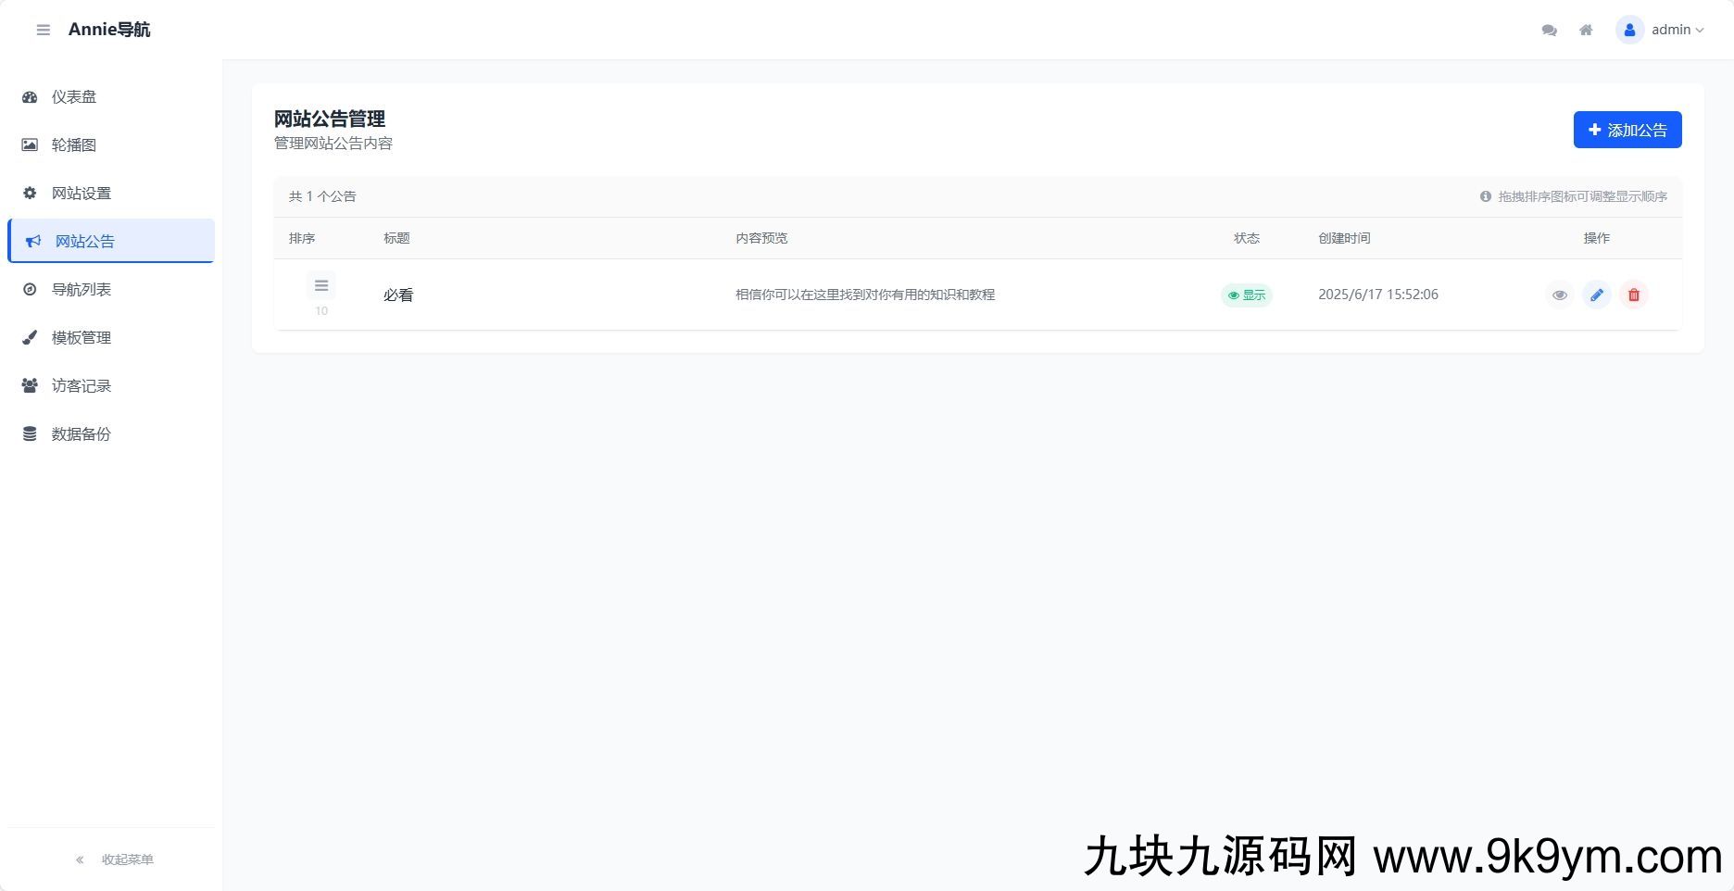Click the brush icon next to 模板管理
The image size is (1734, 891).
tap(30, 337)
